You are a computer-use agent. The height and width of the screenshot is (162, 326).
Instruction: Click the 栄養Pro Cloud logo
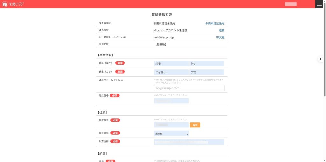click(x=13, y=4)
